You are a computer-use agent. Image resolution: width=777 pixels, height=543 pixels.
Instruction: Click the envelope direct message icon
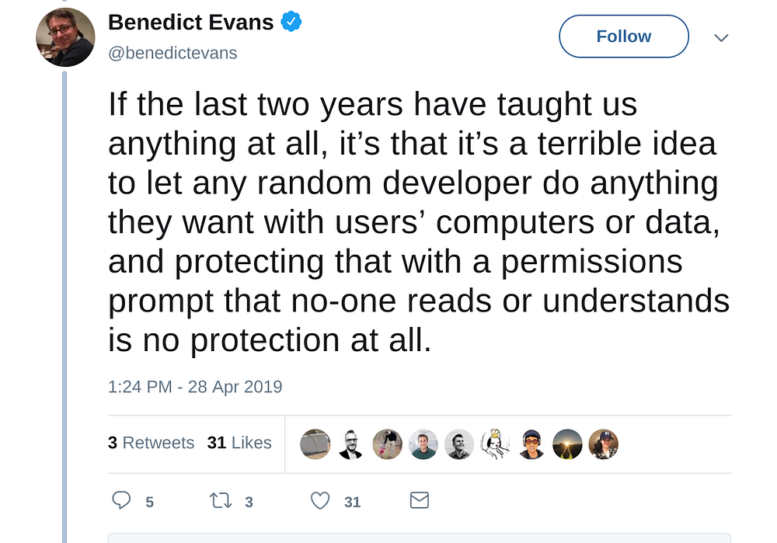click(420, 500)
